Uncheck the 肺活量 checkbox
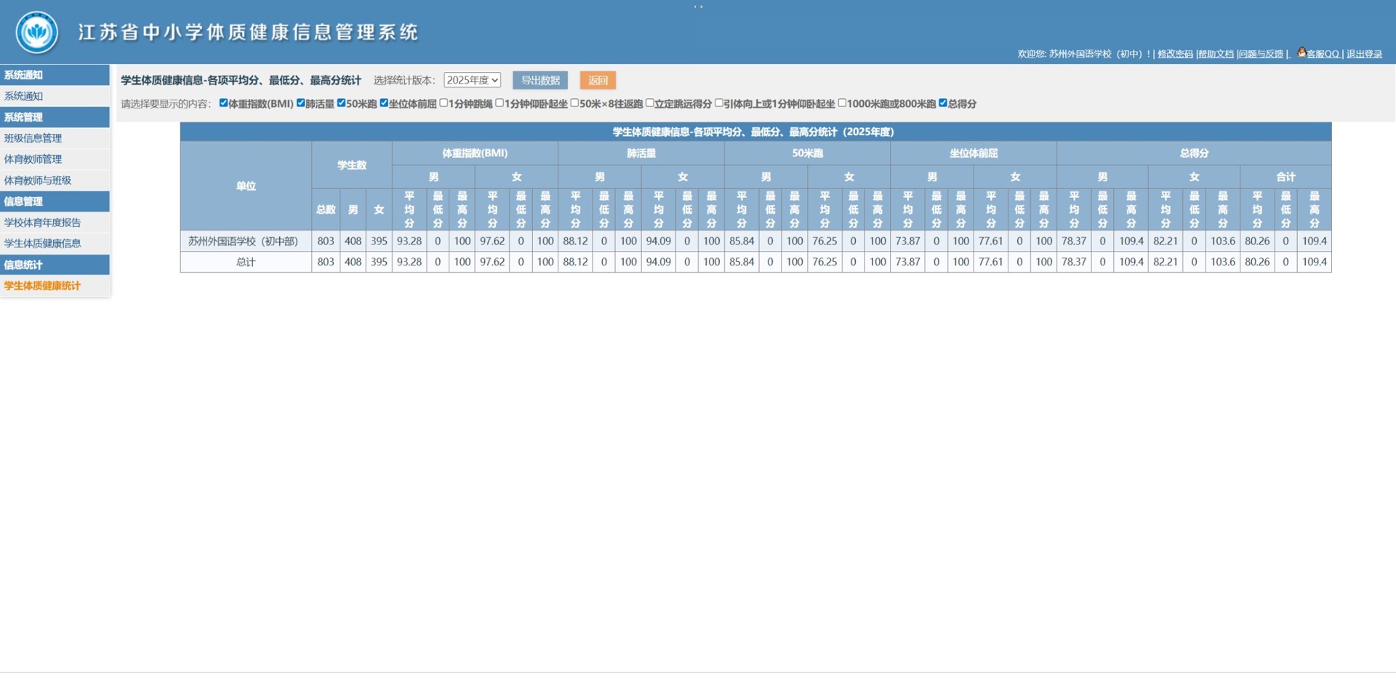The image size is (1396, 680). [x=300, y=103]
